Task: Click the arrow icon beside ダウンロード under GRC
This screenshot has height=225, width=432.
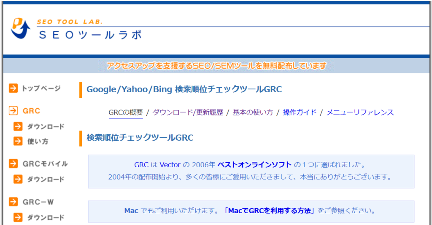Action: point(18,126)
